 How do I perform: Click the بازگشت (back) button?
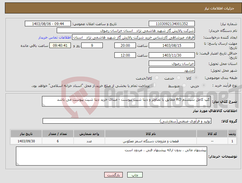point(113,175)
